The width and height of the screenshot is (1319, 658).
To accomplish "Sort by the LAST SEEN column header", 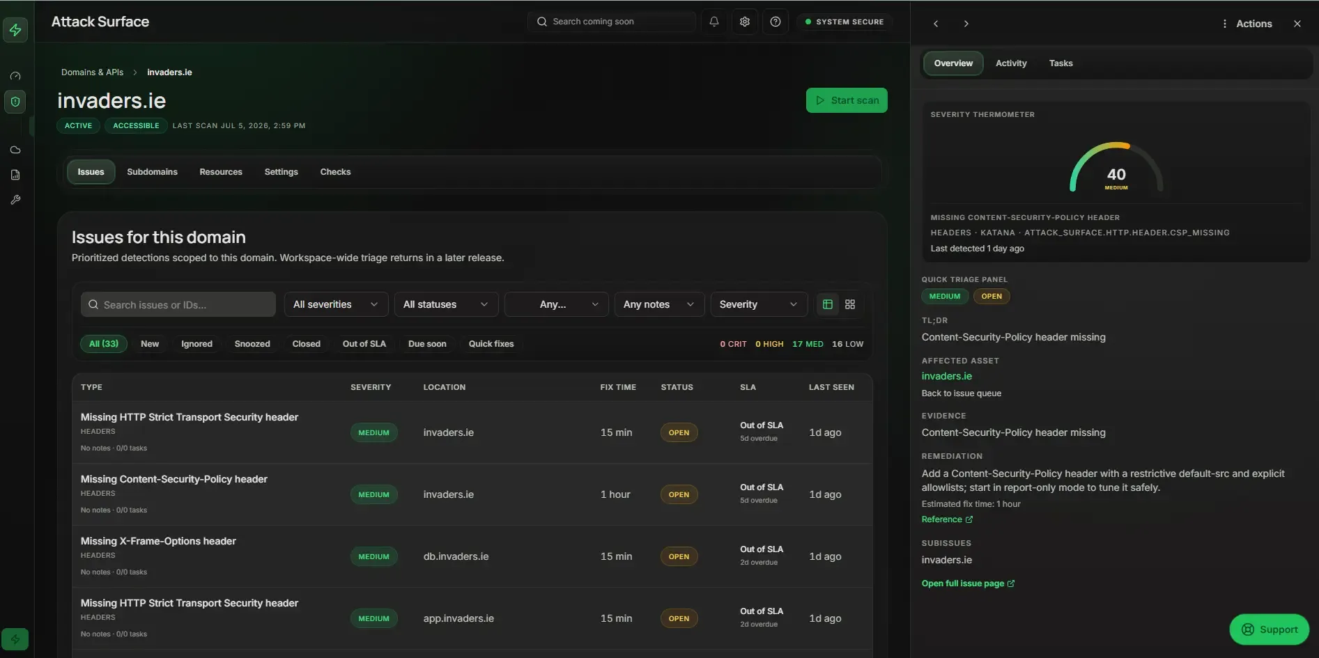I will click(x=831, y=387).
